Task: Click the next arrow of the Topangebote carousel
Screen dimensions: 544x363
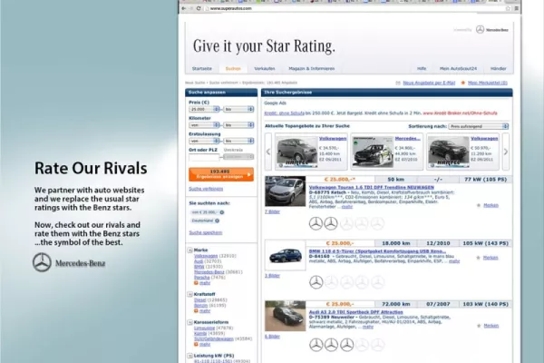Action: (x=506, y=152)
